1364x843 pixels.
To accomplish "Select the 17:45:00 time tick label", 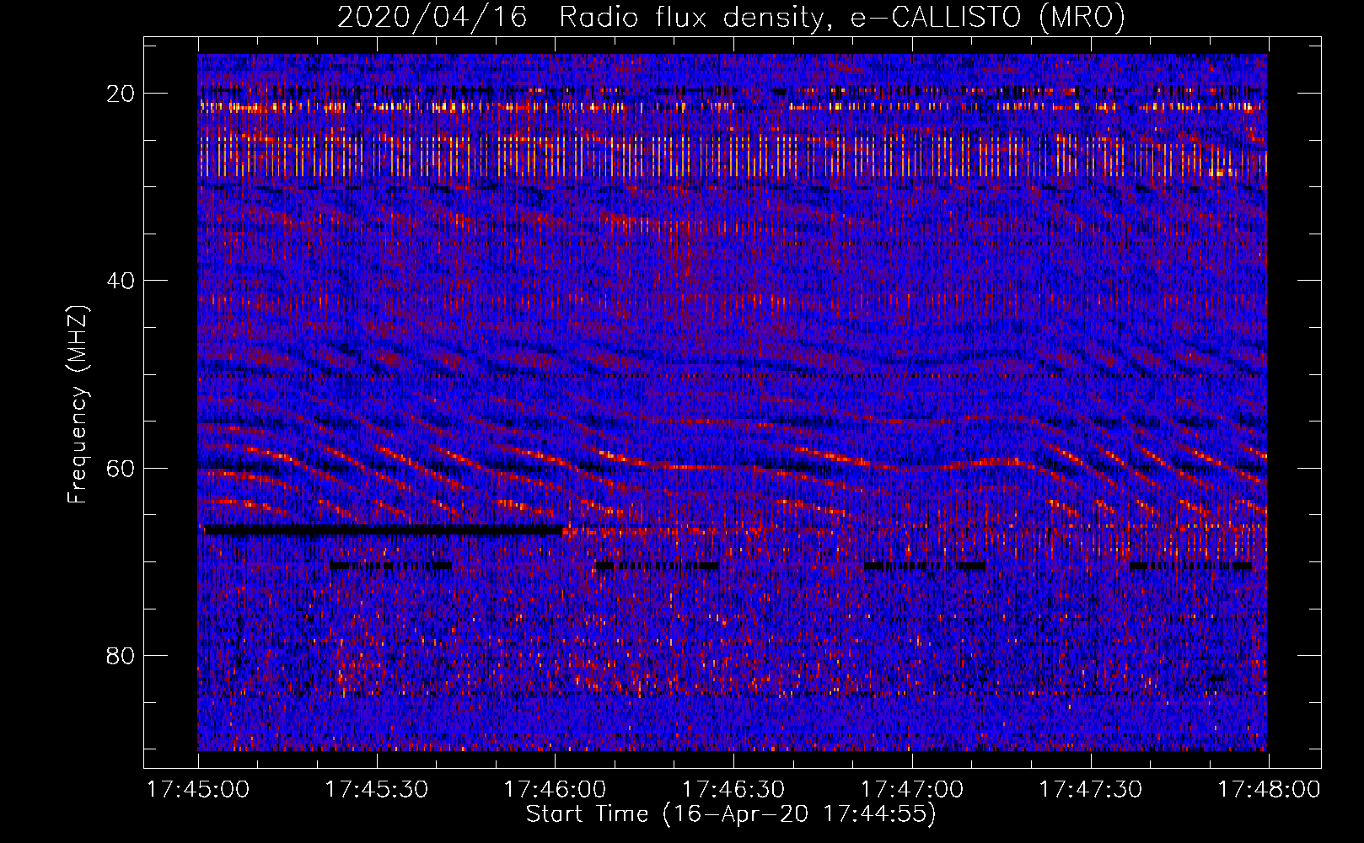I will [x=198, y=789].
